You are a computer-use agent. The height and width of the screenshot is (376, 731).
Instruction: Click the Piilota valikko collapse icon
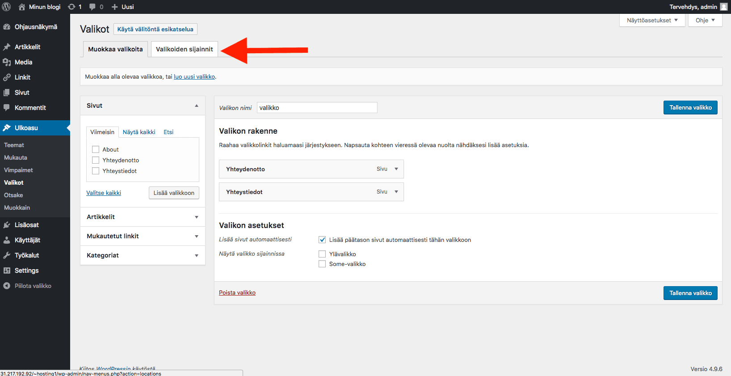(x=7, y=286)
